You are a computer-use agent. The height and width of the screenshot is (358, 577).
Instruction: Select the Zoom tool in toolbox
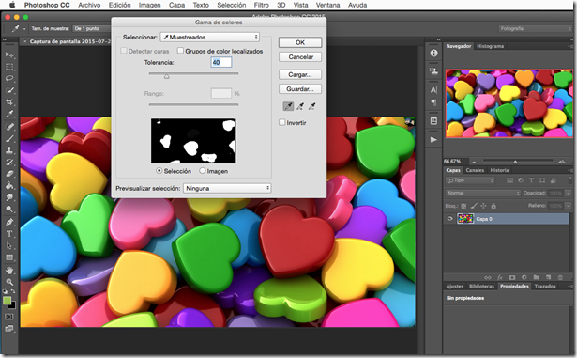coord(9,282)
